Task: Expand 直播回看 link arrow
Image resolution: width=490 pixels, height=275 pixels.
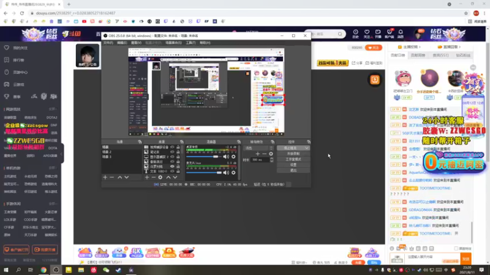Action: tap(460, 47)
